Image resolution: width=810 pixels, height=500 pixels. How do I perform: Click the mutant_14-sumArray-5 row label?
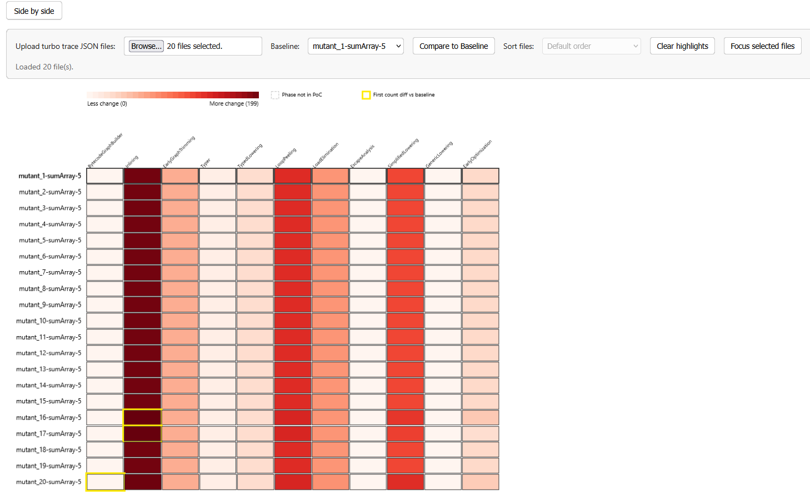click(x=49, y=385)
